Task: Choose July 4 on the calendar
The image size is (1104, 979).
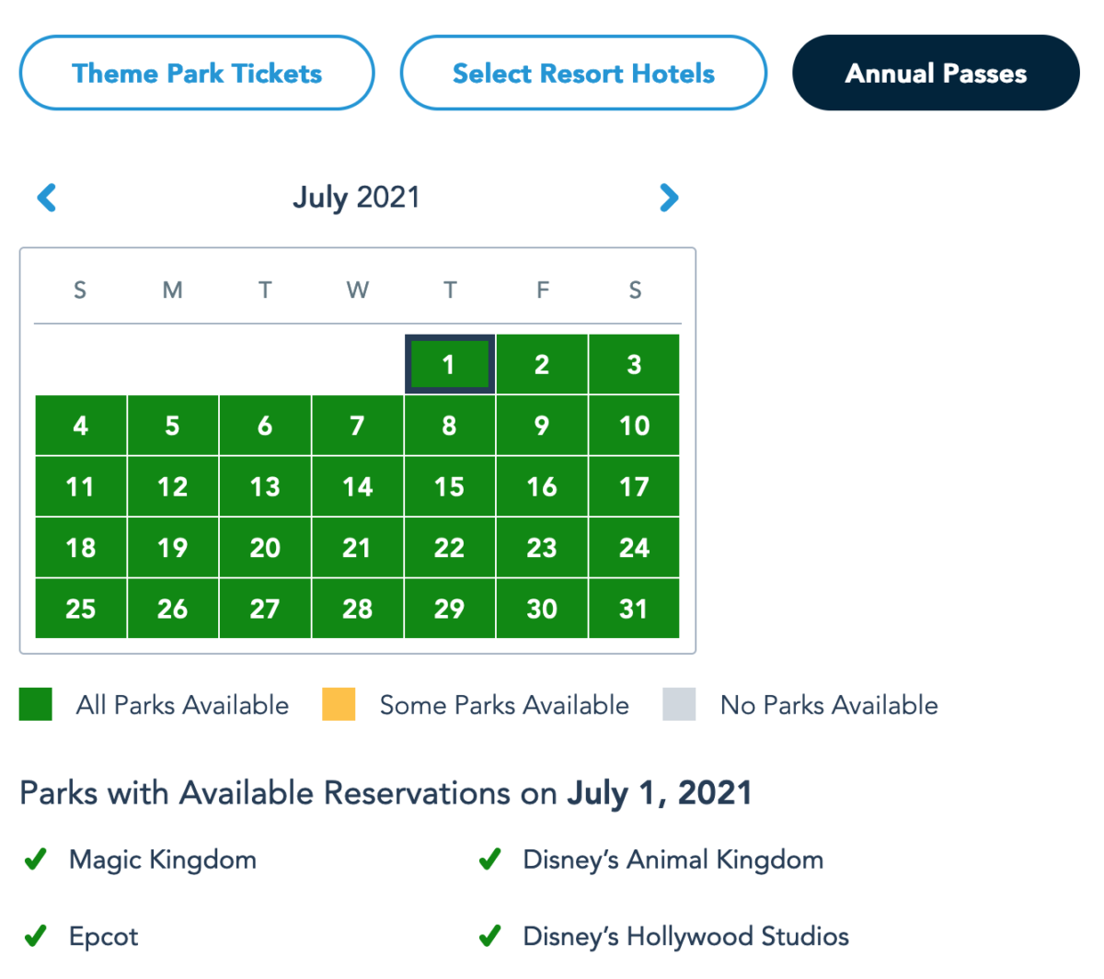Action: click(x=81, y=426)
